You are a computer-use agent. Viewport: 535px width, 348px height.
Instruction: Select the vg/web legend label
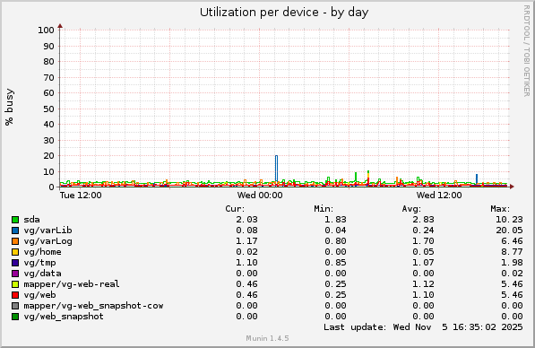pos(39,295)
